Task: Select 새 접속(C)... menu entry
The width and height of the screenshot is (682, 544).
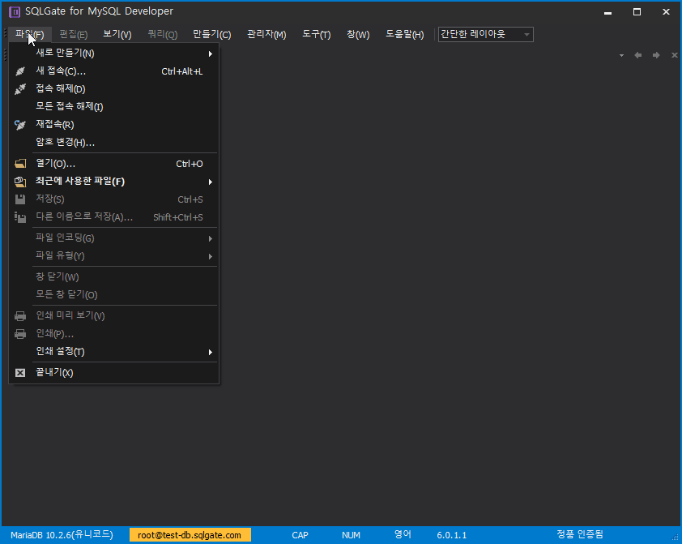Action: click(x=113, y=71)
